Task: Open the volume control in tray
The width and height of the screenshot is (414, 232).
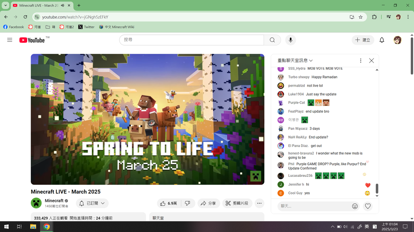Action: coord(345,227)
